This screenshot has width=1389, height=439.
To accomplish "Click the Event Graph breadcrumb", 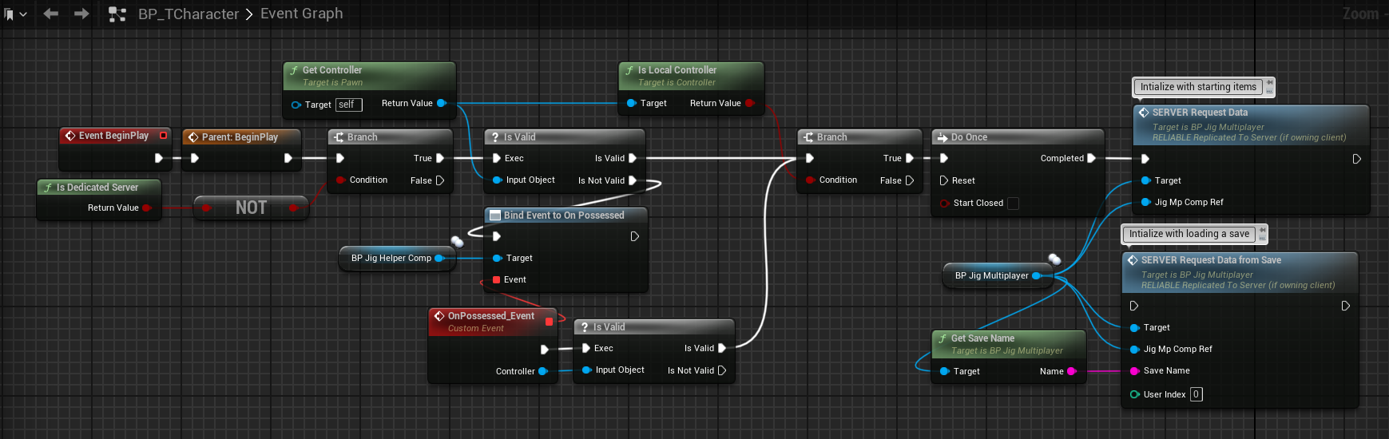I will (302, 14).
